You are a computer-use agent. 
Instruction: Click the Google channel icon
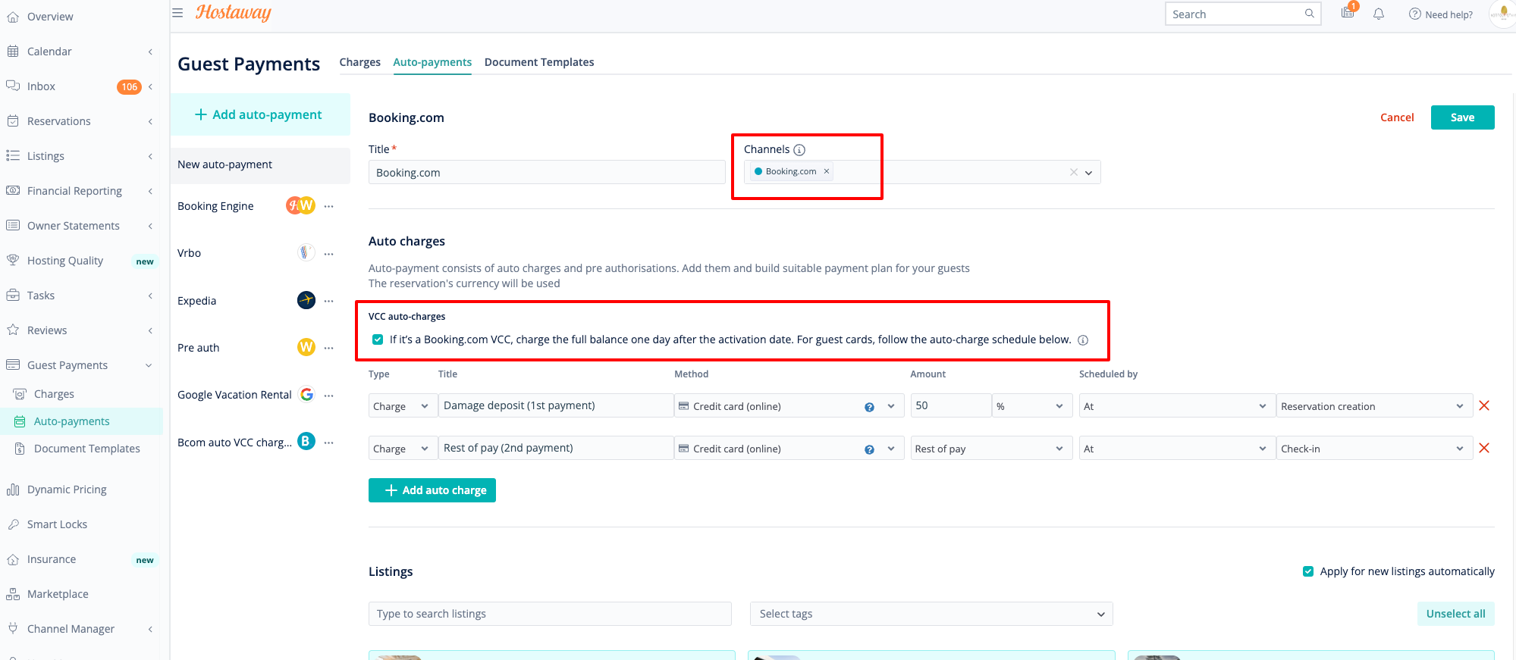(x=306, y=394)
